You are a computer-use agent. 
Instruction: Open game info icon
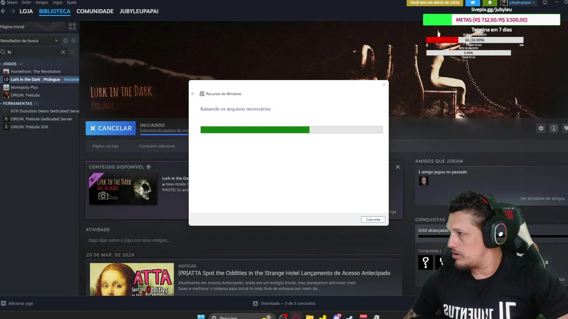554,128
